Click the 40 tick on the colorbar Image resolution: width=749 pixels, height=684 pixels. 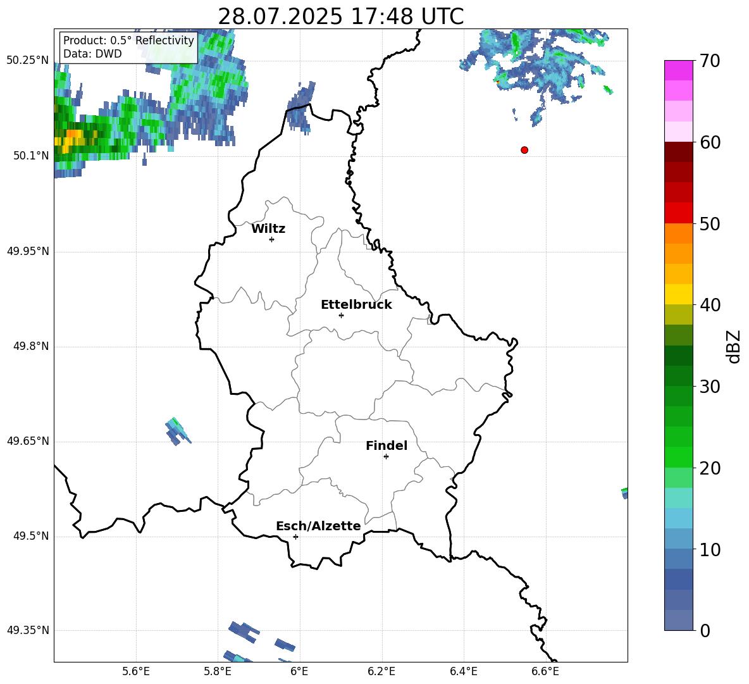coord(709,305)
